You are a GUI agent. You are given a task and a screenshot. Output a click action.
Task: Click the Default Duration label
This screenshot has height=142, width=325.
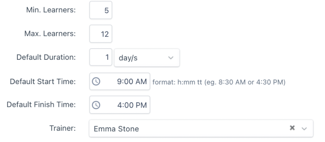tap(46, 57)
